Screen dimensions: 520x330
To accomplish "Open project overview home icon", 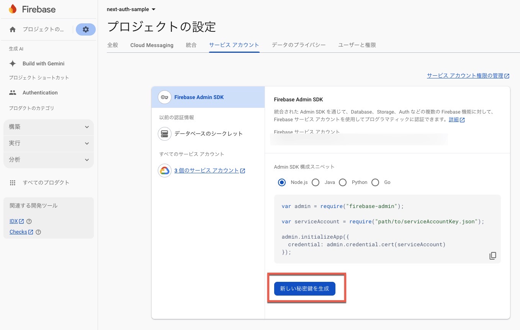I will coord(13,29).
